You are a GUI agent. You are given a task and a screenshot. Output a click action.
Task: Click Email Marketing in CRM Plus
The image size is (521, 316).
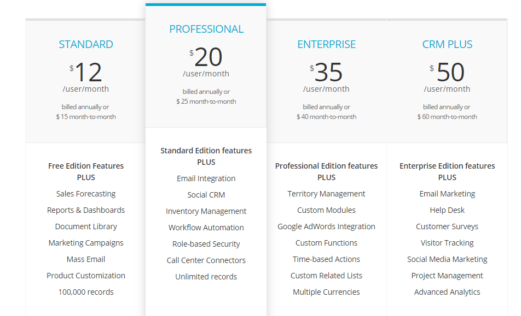pos(447,194)
